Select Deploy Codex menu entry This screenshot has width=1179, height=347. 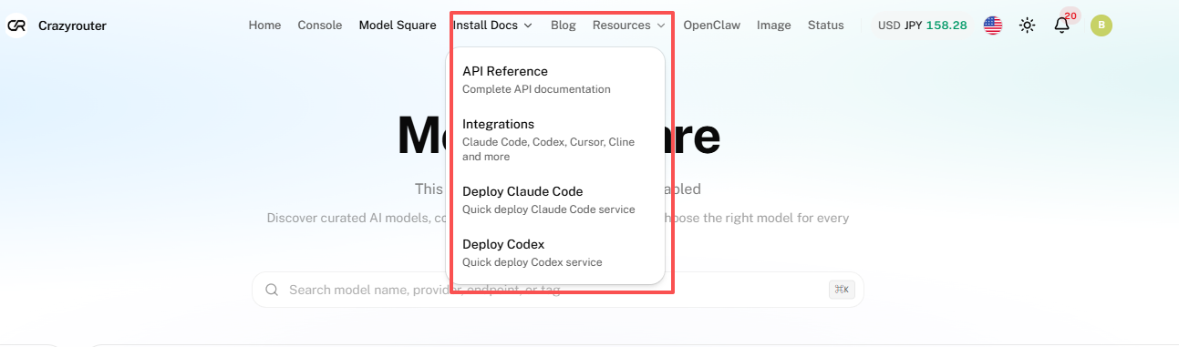(555, 252)
